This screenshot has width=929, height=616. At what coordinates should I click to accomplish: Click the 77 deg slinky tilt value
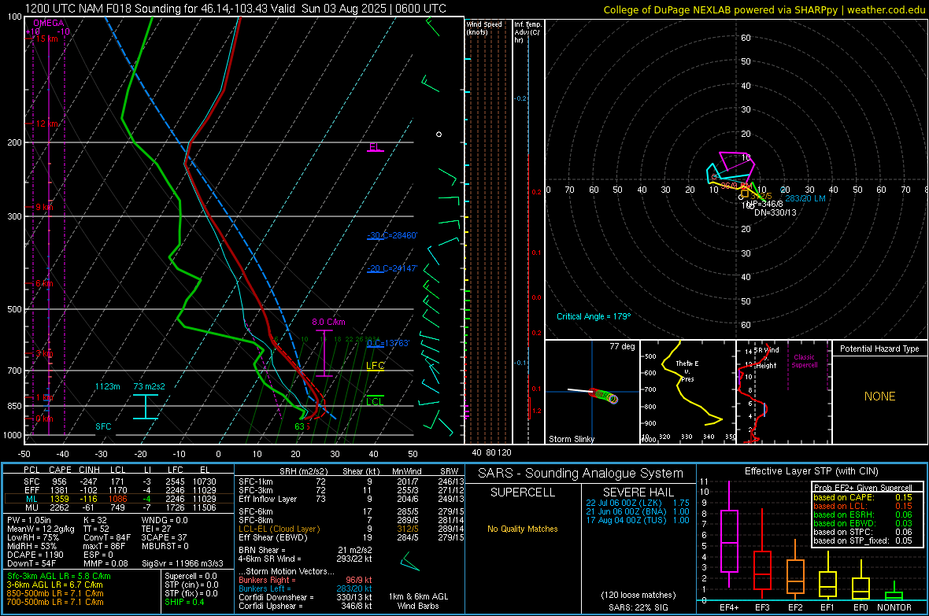pos(622,346)
